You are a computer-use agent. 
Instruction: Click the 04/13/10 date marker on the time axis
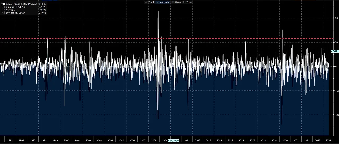[173, 141]
